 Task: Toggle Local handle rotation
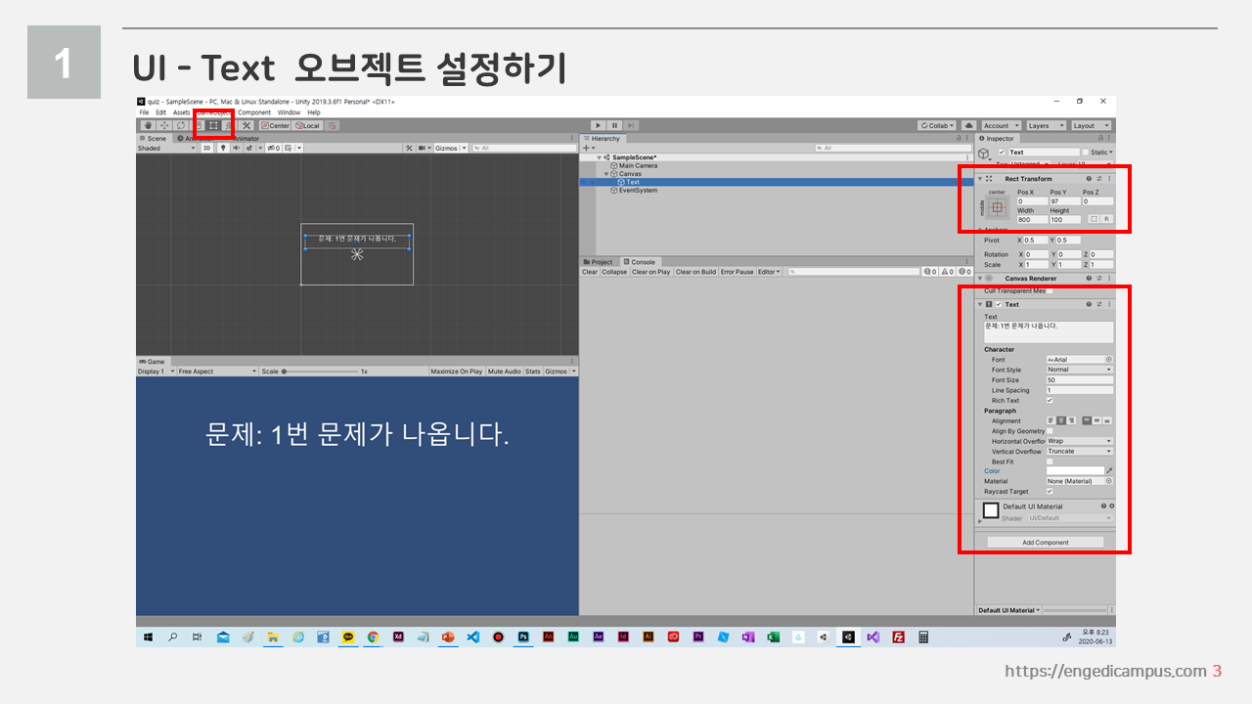[x=308, y=125]
